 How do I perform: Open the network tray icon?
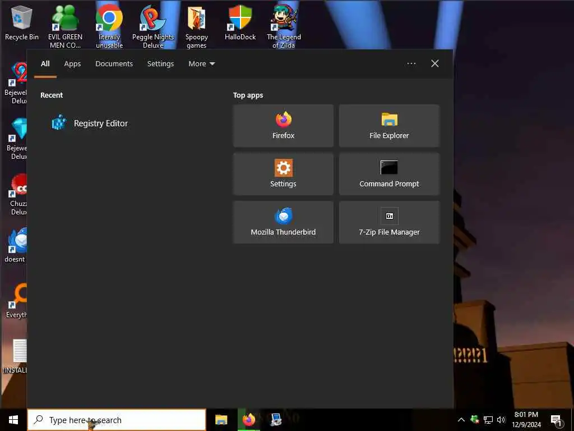tap(488, 420)
